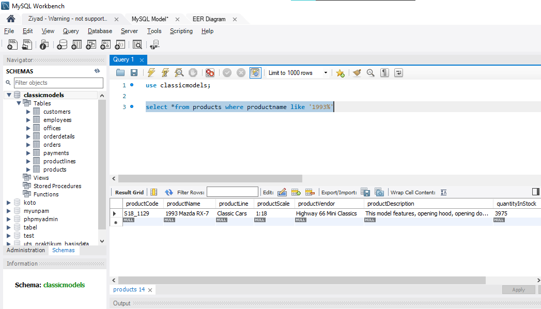Insert new row icon in result grid

click(296, 192)
